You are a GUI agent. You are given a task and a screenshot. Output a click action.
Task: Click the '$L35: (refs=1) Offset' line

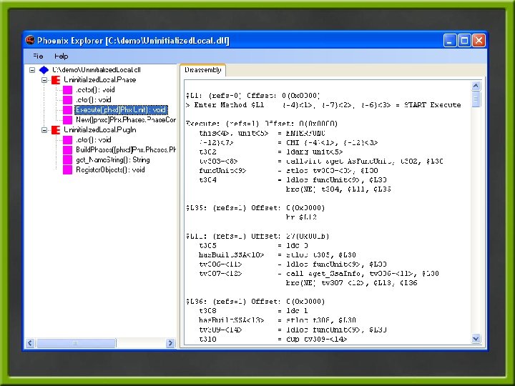point(255,208)
